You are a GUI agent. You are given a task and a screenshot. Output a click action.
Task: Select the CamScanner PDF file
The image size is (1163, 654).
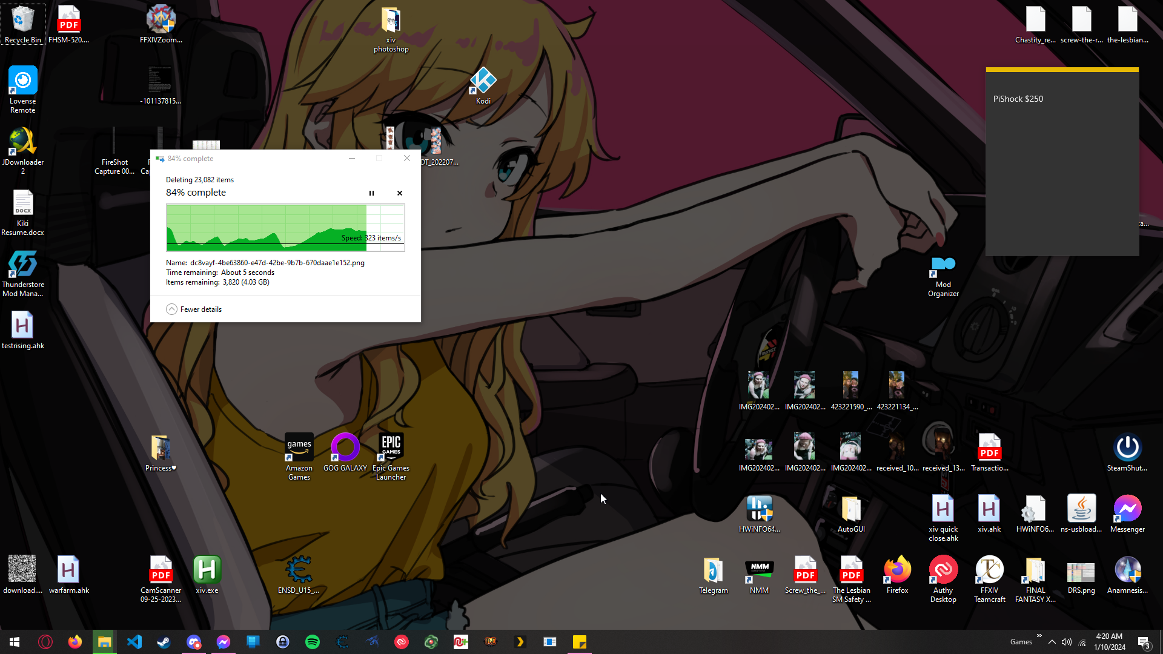tap(161, 580)
